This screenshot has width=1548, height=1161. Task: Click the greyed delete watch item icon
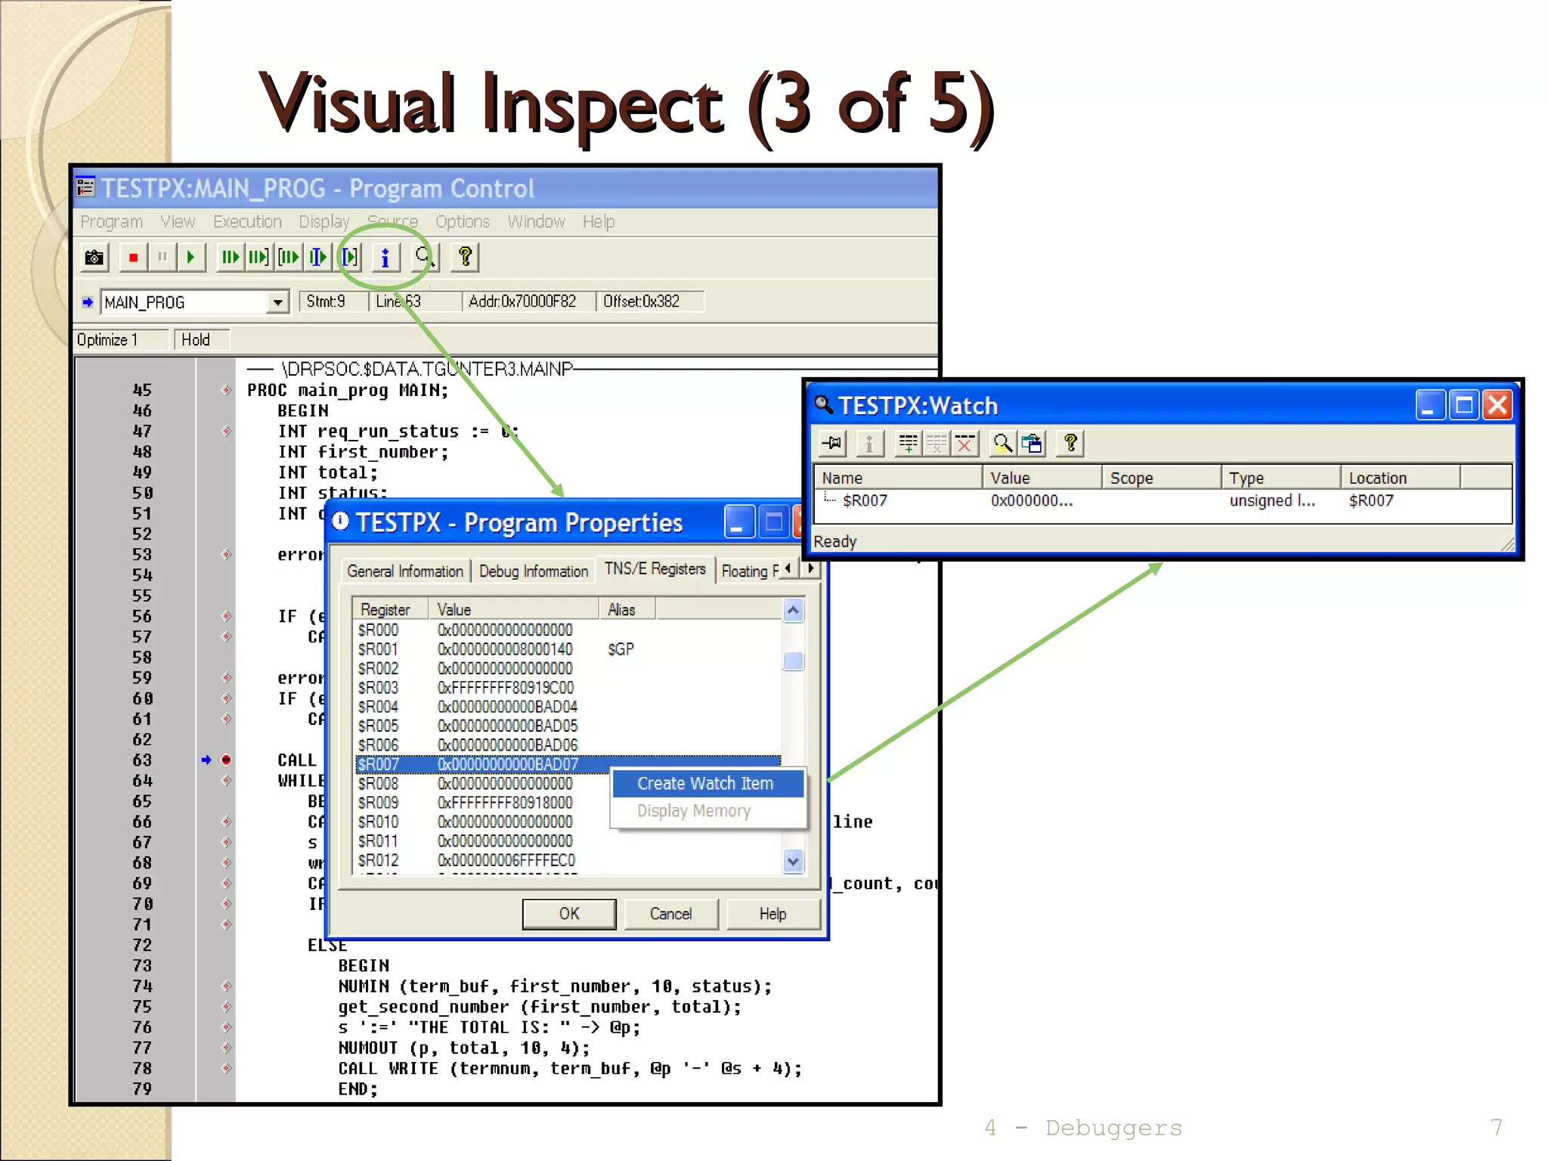(x=937, y=444)
